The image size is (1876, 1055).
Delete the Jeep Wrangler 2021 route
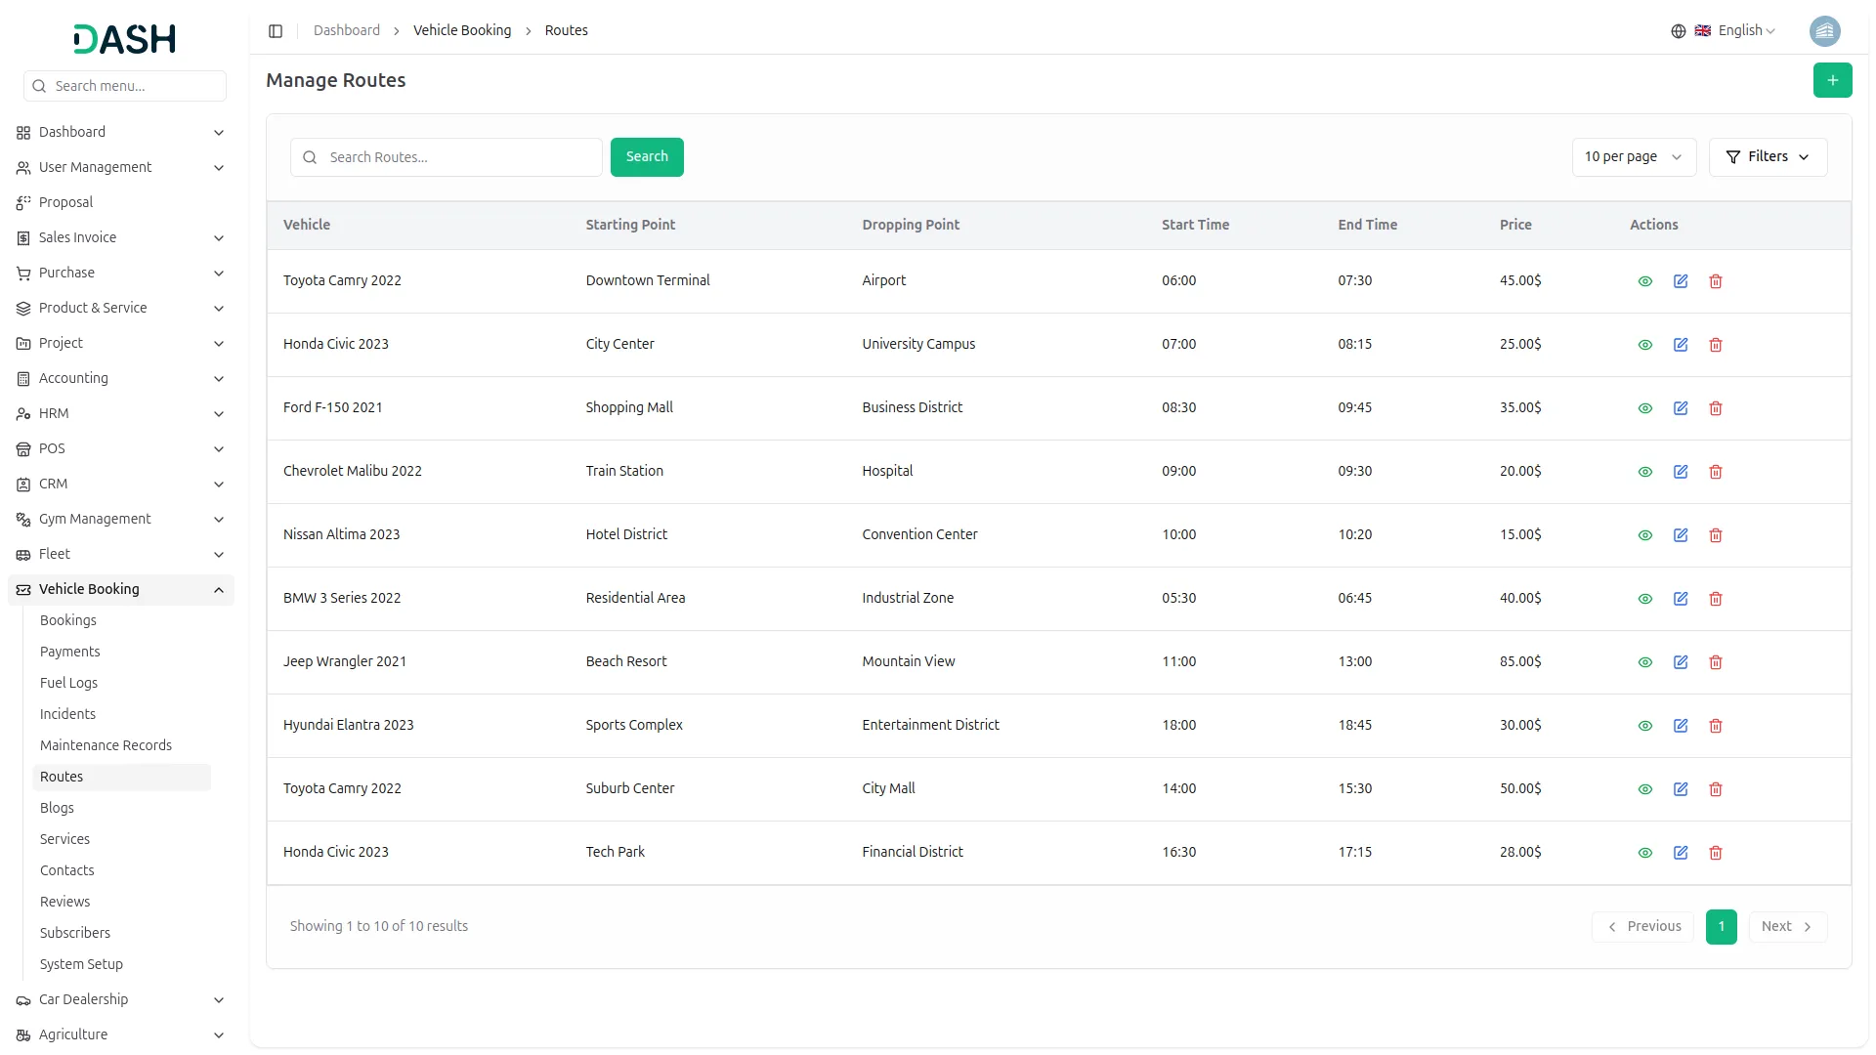[1716, 662]
